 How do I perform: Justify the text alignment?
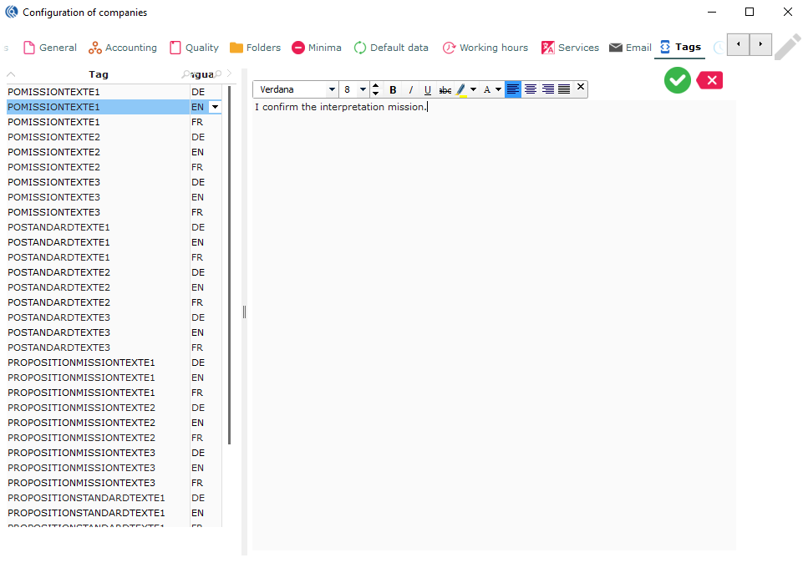(x=564, y=89)
